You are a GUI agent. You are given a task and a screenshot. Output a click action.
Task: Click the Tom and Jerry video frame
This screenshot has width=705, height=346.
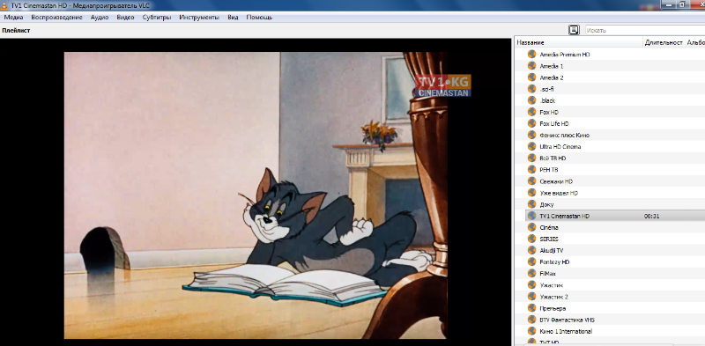pos(256,195)
